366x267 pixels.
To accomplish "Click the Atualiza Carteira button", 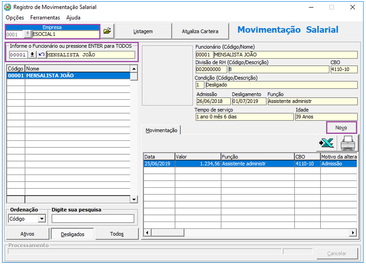I will [200, 31].
